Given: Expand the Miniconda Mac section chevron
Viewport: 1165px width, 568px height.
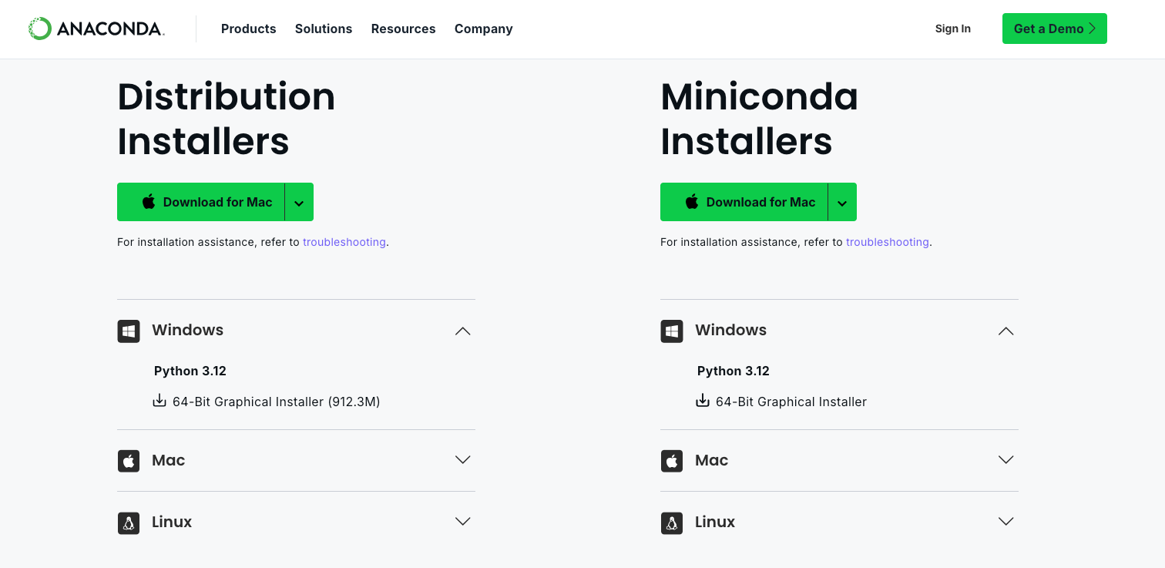Looking at the screenshot, I should (1006, 459).
